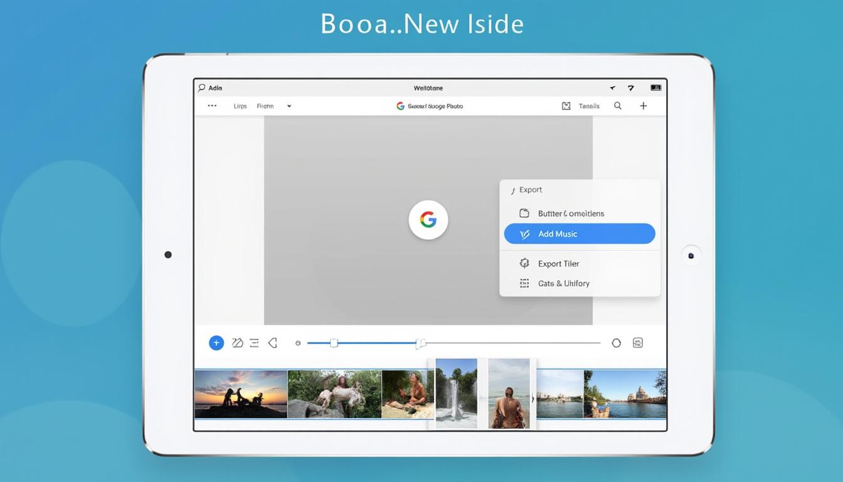The height and width of the screenshot is (482, 843).
Task: Choose Export Tiler in the context menu
Action: 558,263
